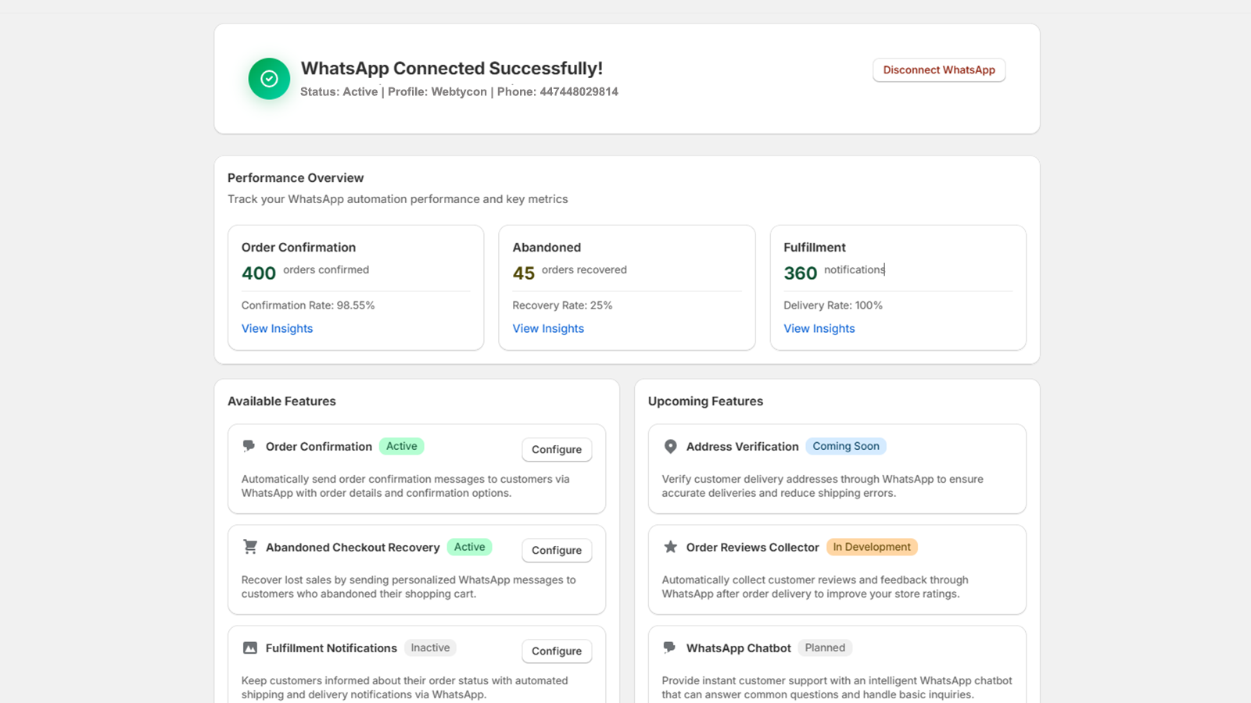Configure Fulfillment Notifications

click(556, 651)
